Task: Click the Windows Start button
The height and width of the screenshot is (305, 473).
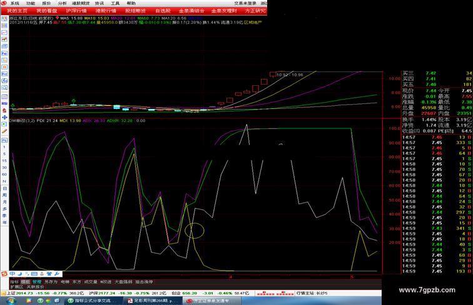Action: (x=11, y=301)
